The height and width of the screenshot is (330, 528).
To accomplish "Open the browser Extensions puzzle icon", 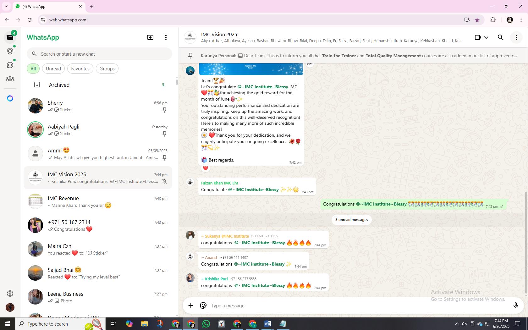I will coord(493,20).
